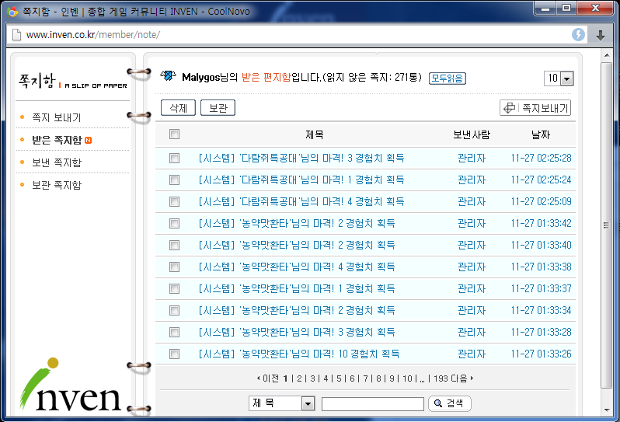Click the 삭제 delete button

tap(179, 108)
